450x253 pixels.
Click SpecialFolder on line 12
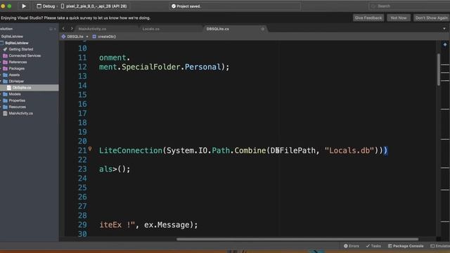pos(150,67)
